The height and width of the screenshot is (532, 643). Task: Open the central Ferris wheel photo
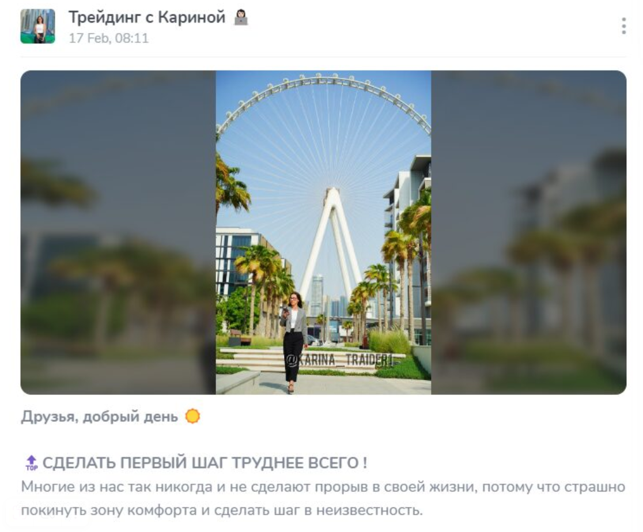[324, 233]
